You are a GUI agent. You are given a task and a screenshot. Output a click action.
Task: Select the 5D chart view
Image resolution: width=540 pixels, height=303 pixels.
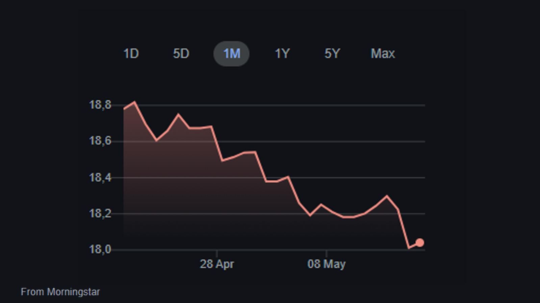(181, 53)
